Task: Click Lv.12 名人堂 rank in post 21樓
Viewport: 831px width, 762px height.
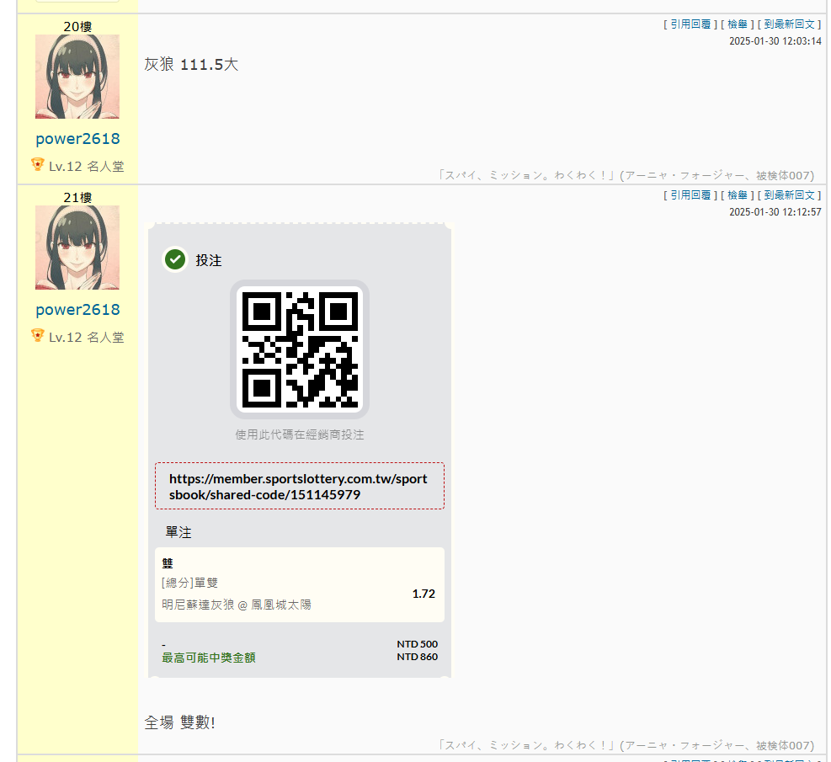Action: pos(87,337)
